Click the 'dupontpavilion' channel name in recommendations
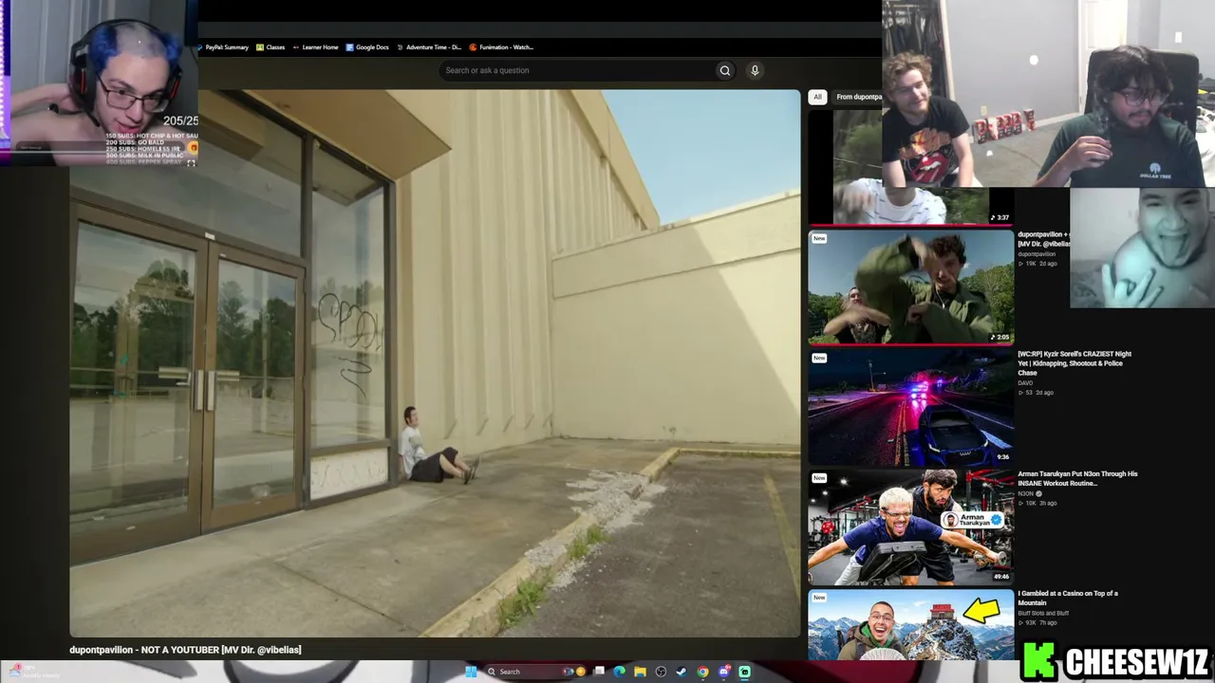Viewport: 1215px width, 683px height. point(1037,254)
